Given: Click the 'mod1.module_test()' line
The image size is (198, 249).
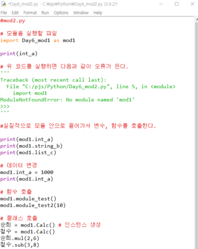Looking at the screenshot, I should coord(28,199).
